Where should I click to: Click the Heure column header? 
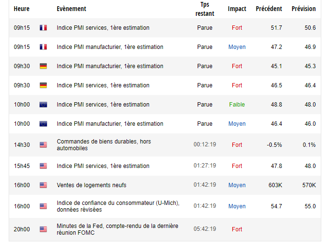pyautogui.click(x=22, y=9)
